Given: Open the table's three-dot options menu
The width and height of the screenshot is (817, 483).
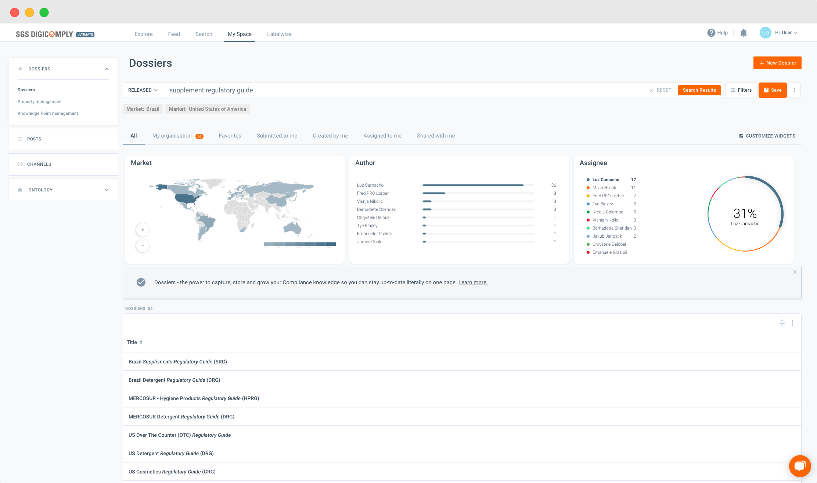Looking at the screenshot, I should (x=792, y=323).
